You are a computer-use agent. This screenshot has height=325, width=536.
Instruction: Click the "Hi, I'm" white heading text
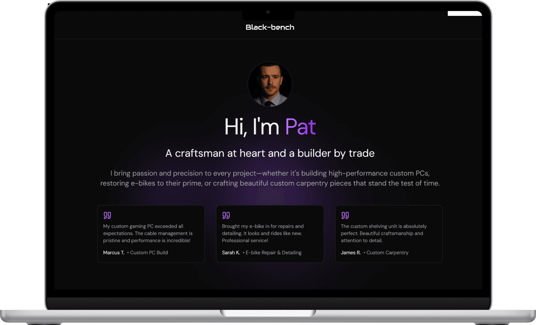[252, 127]
